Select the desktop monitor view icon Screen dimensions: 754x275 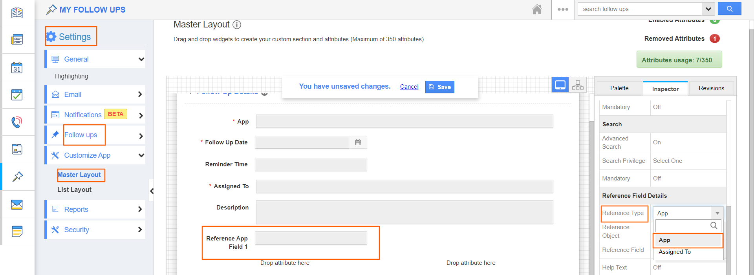tap(560, 85)
